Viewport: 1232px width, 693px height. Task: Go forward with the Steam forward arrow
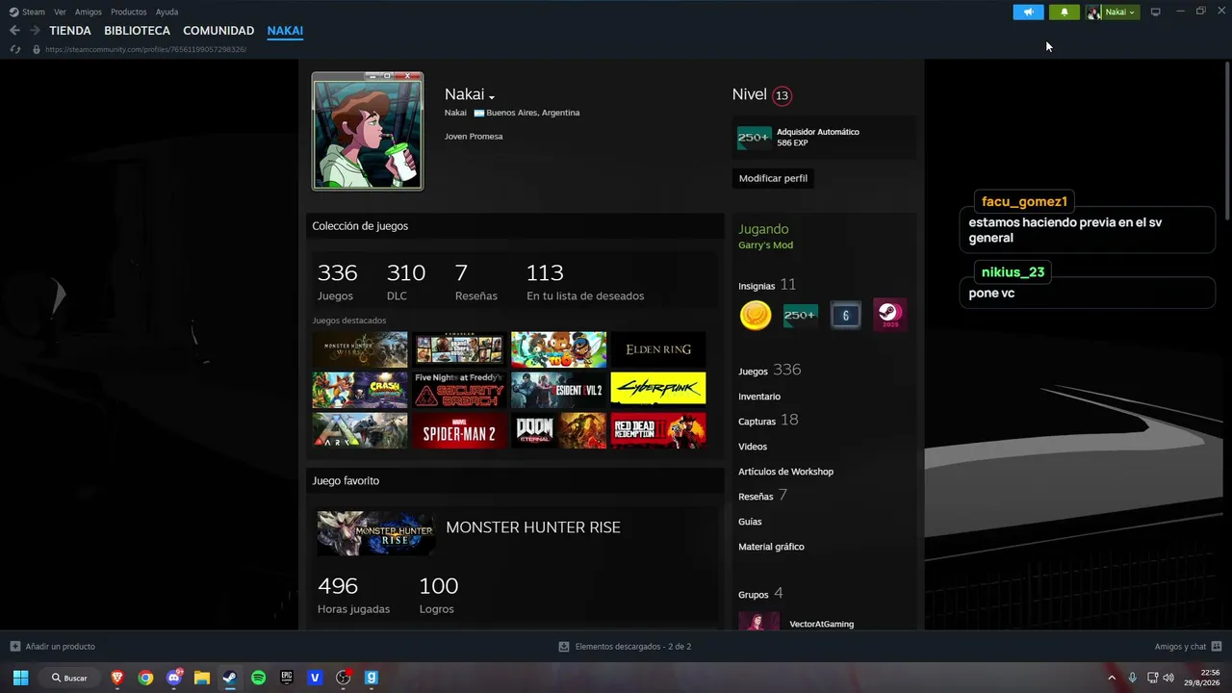point(35,31)
